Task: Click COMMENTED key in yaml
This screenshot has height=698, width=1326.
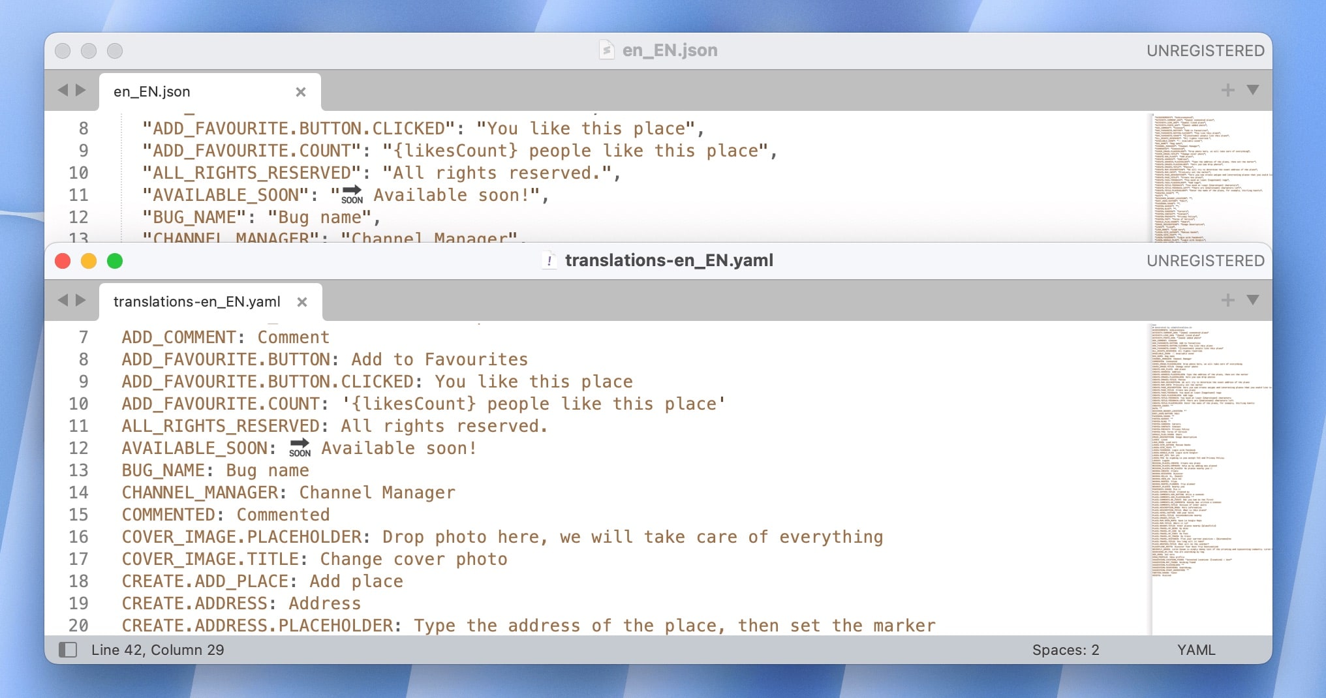Action: click(x=168, y=515)
